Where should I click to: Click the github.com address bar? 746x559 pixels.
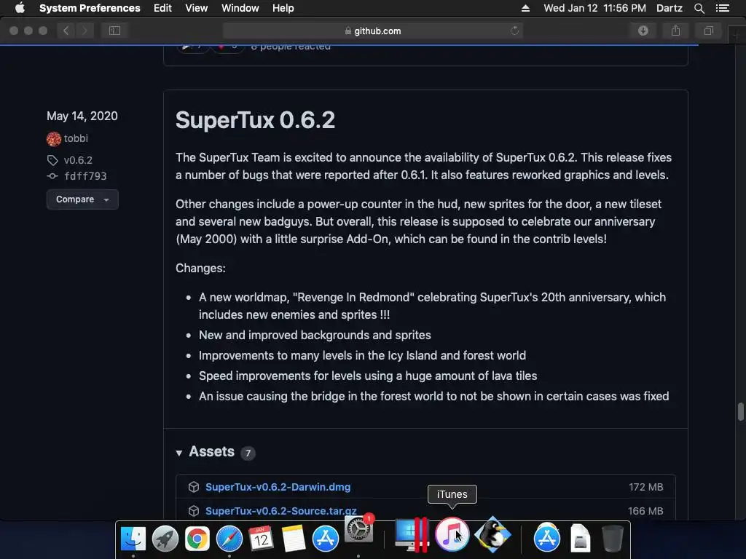372,31
